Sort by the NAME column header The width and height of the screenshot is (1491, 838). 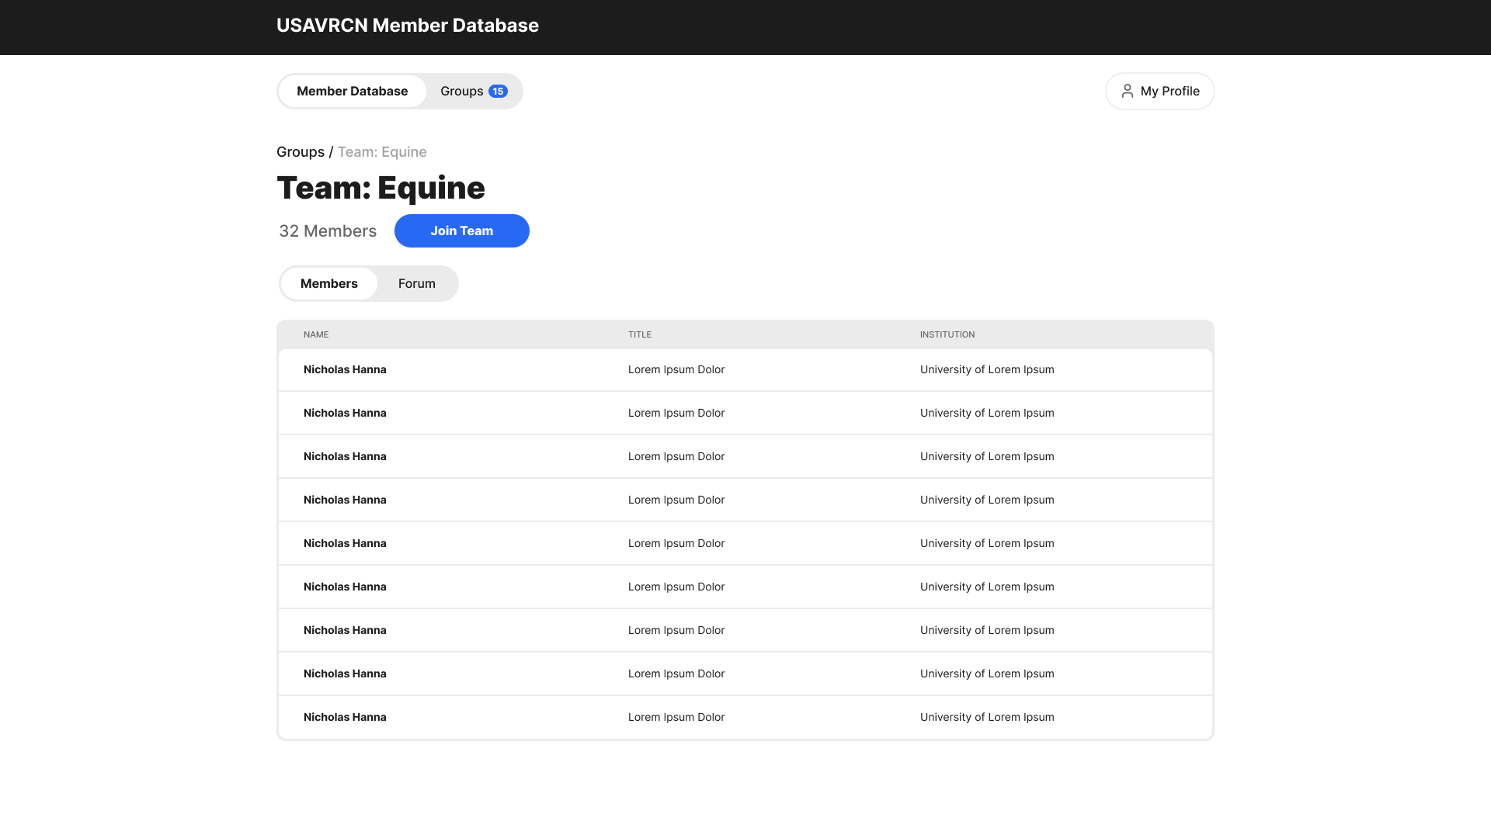(x=316, y=334)
